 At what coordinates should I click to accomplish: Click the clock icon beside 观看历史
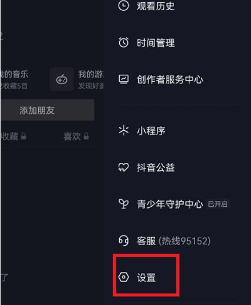pyautogui.click(x=123, y=6)
